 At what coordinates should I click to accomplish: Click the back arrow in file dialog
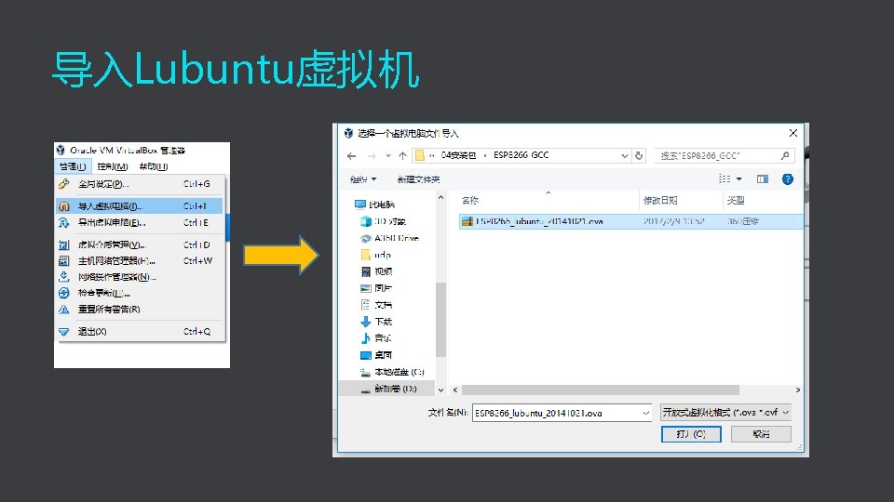(x=351, y=155)
